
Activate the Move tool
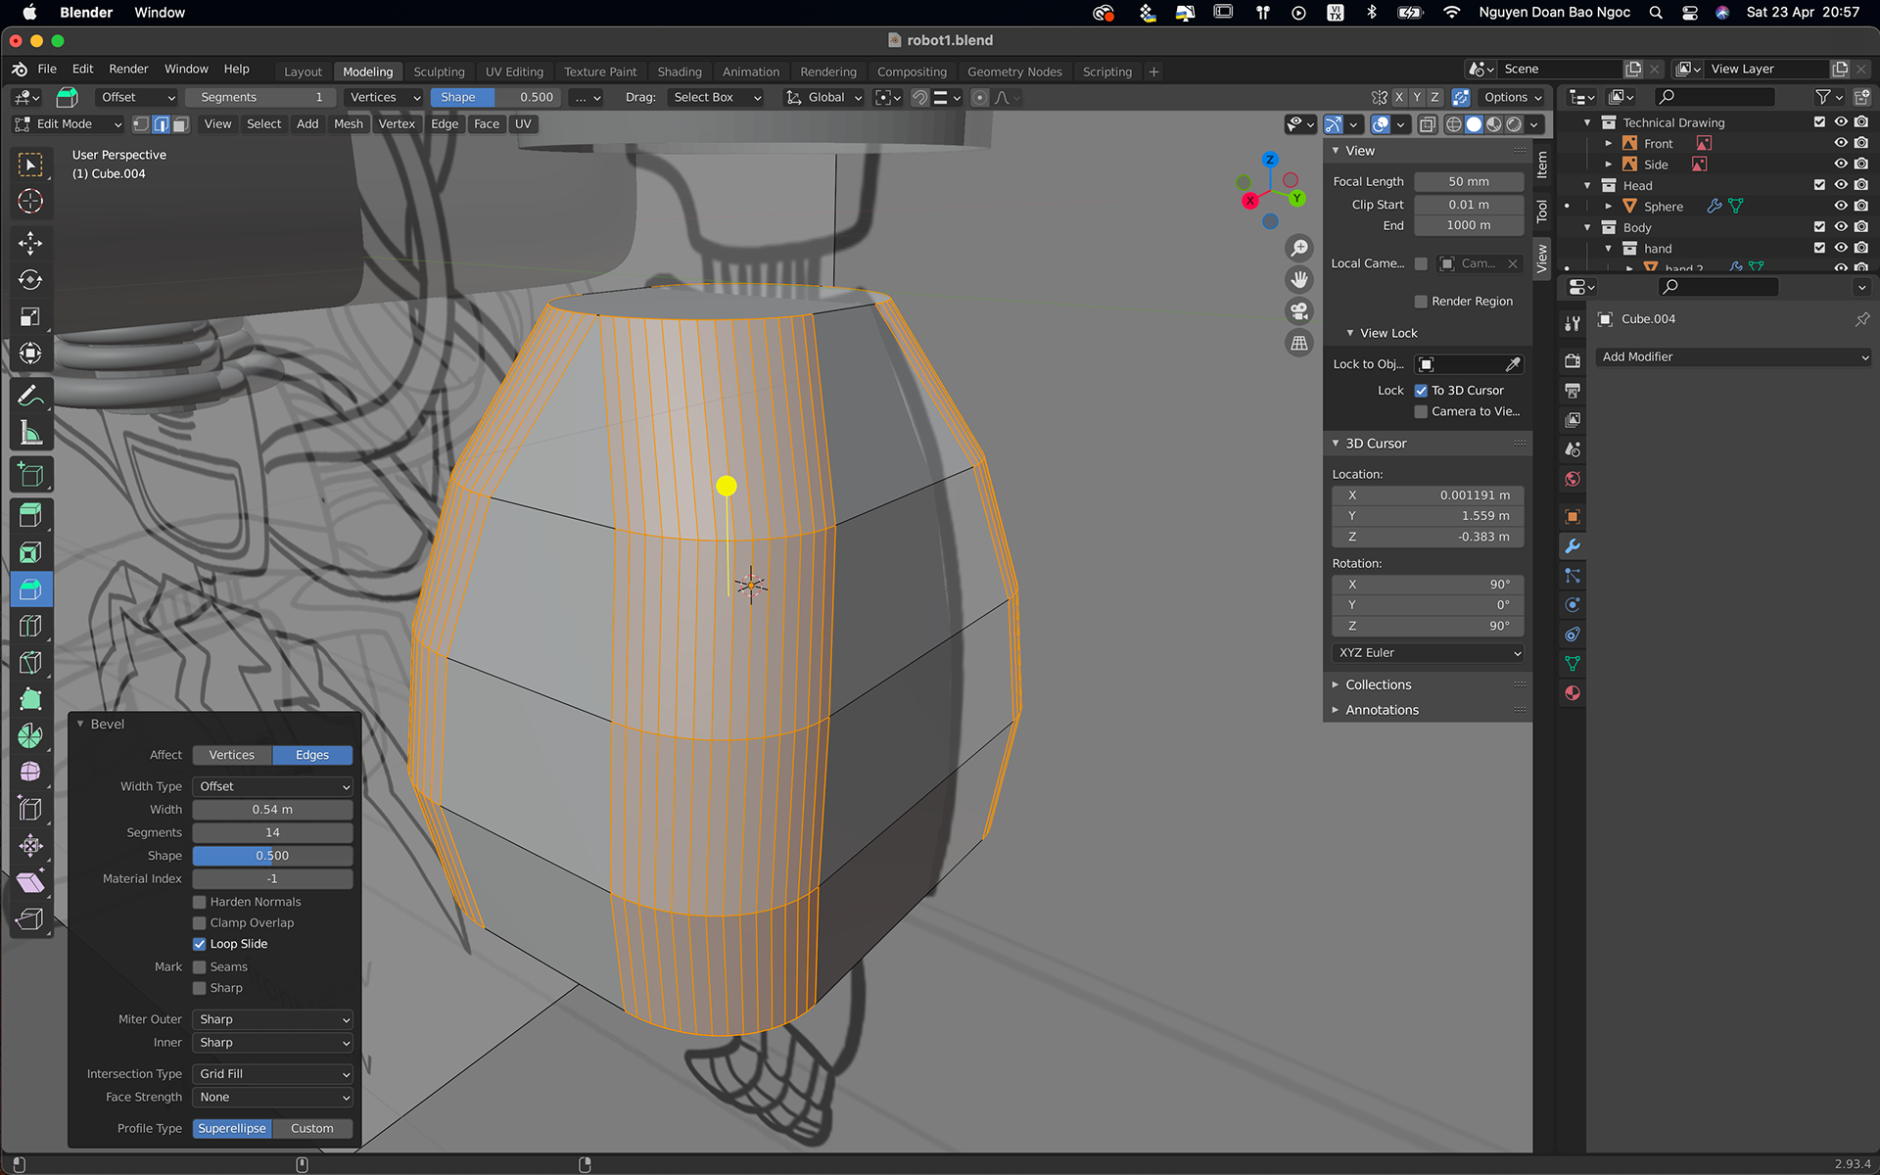pyautogui.click(x=30, y=243)
